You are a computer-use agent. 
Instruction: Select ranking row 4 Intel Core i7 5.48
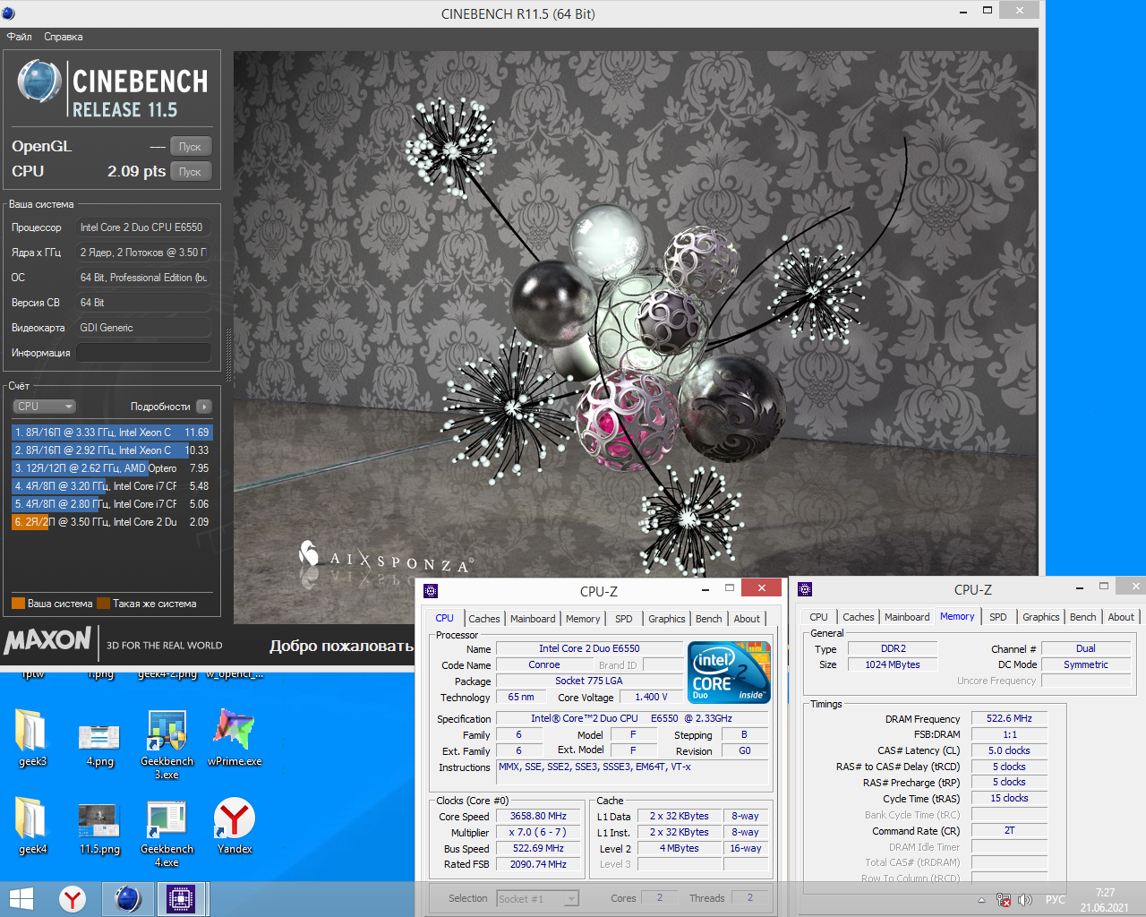click(x=112, y=486)
